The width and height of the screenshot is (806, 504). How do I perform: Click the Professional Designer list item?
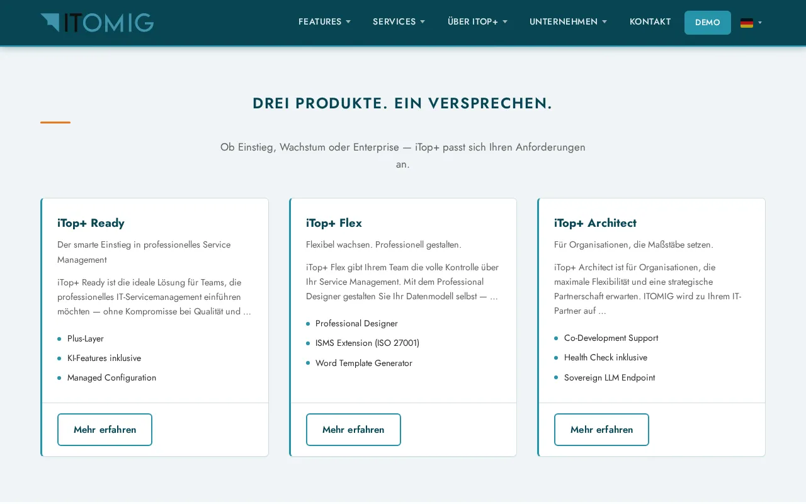[x=356, y=324]
